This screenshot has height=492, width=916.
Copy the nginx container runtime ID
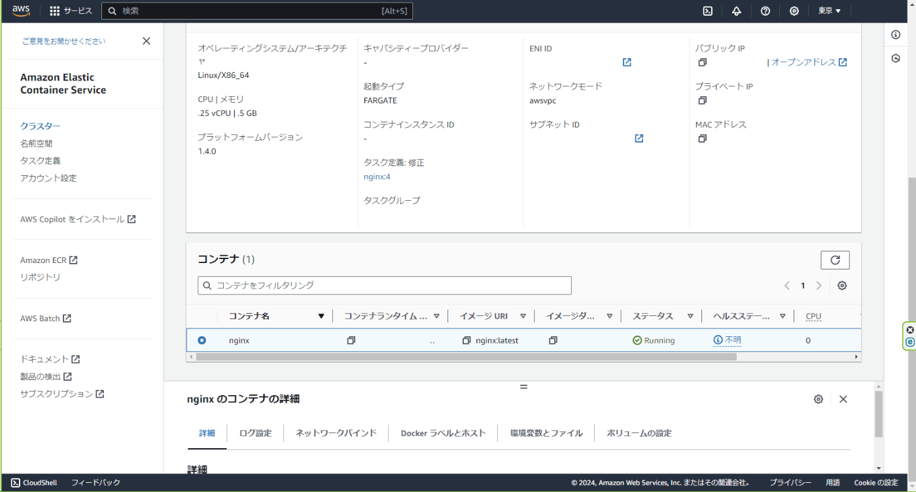click(x=351, y=340)
